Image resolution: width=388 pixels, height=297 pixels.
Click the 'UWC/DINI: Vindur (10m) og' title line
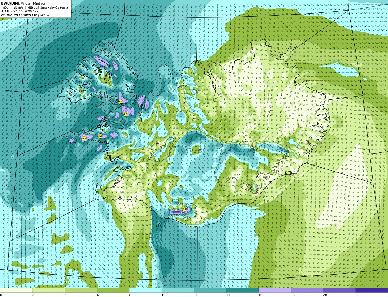coord(23,3)
